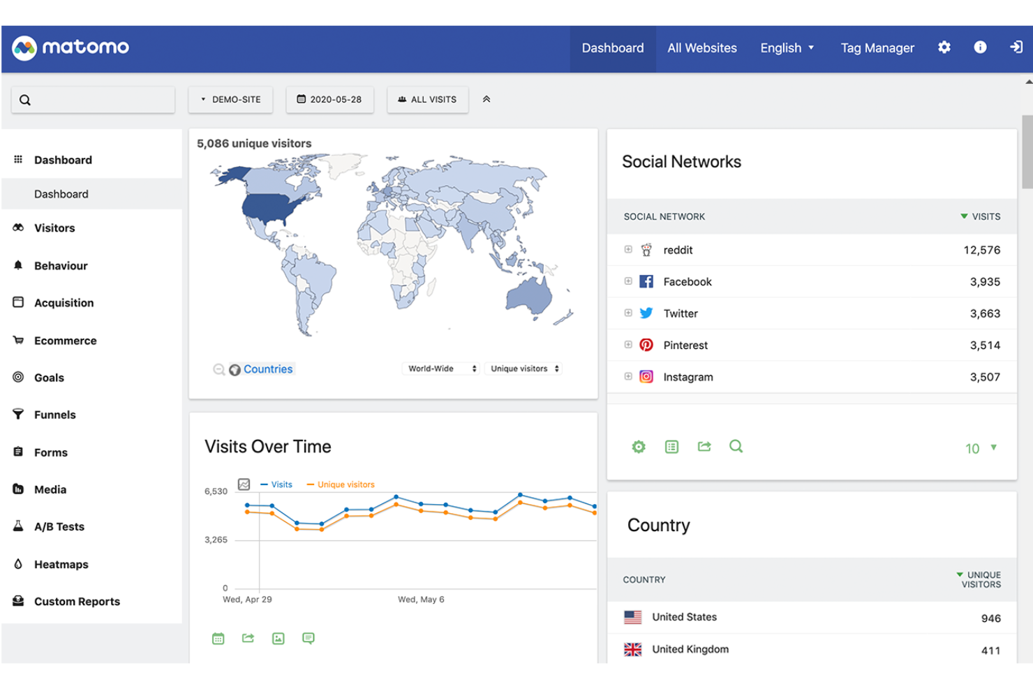
Task: Expand the reddit row in Social Networks
Action: 627,249
